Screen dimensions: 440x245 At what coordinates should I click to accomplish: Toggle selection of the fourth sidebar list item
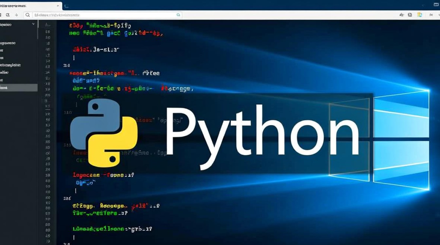point(18,65)
